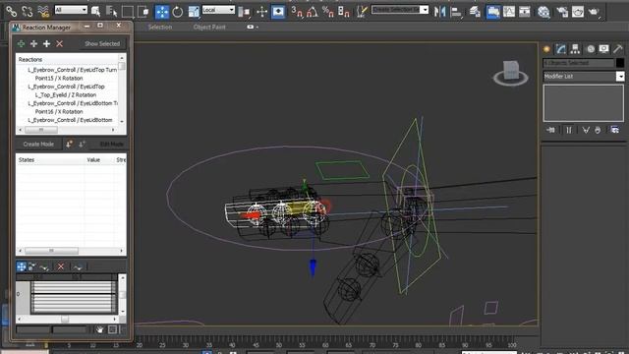Toggle the Percent Snap button
Image resolution: width=629 pixels, height=354 pixels.
(327, 12)
